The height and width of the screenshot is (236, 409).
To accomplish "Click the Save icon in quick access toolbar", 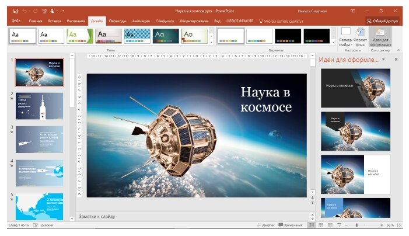I will coord(16,11).
